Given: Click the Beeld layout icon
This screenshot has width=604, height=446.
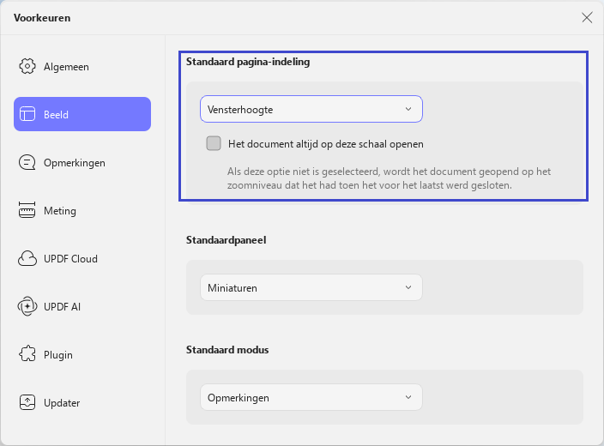Looking at the screenshot, I should pyautogui.click(x=27, y=114).
